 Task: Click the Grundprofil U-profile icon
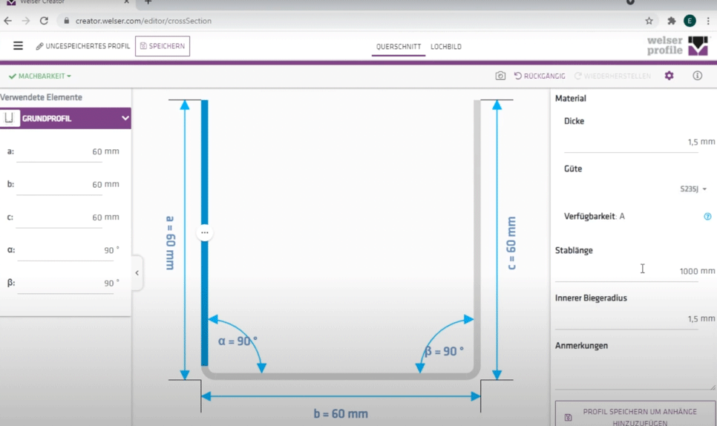point(10,118)
